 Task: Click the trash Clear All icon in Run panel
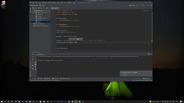pyautogui.click(x=35, y=69)
